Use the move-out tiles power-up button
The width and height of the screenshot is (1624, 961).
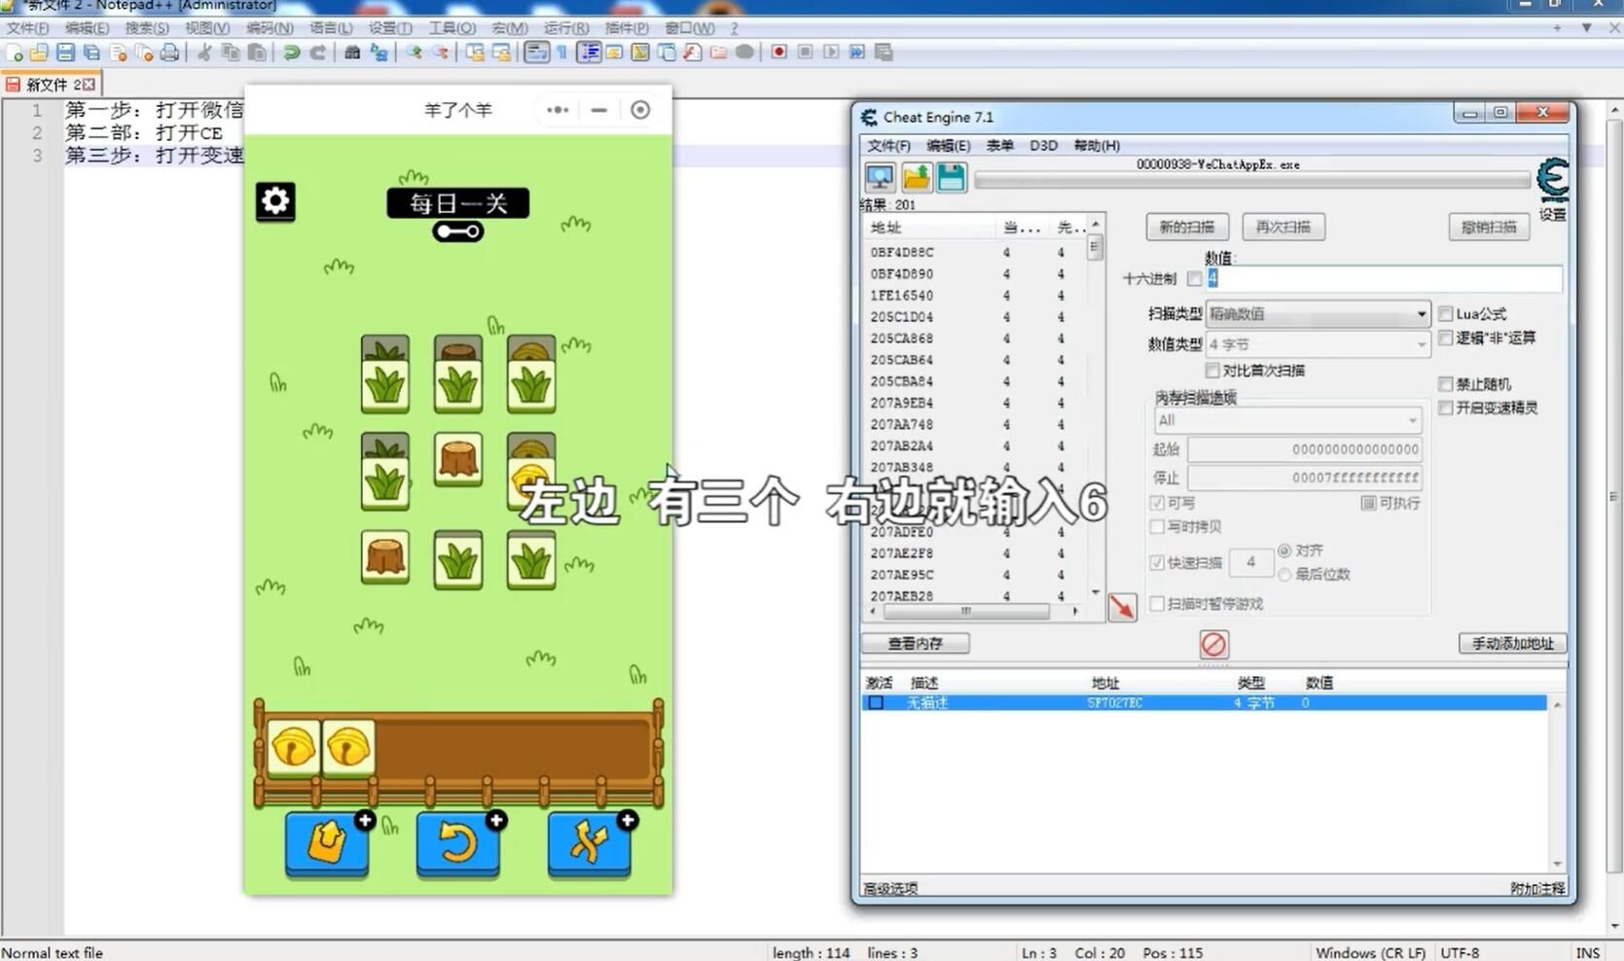[x=327, y=842]
